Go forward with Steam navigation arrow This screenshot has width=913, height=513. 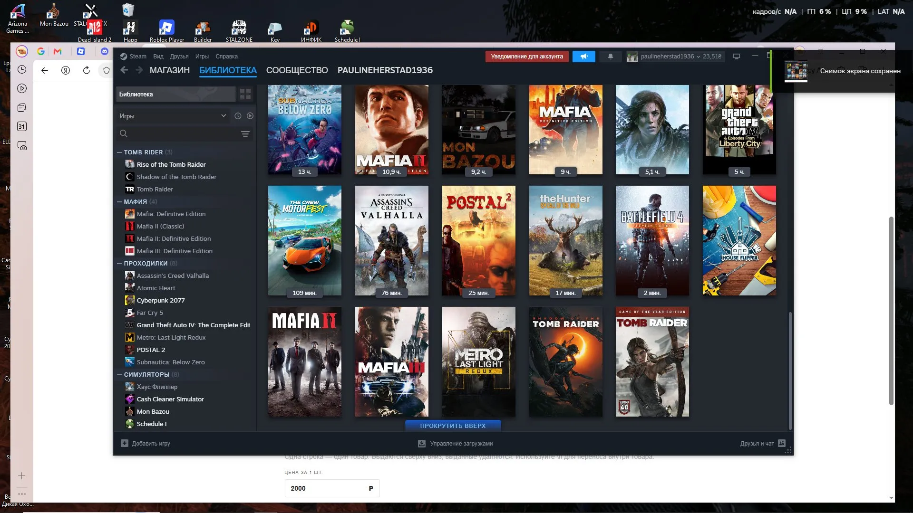coord(139,70)
